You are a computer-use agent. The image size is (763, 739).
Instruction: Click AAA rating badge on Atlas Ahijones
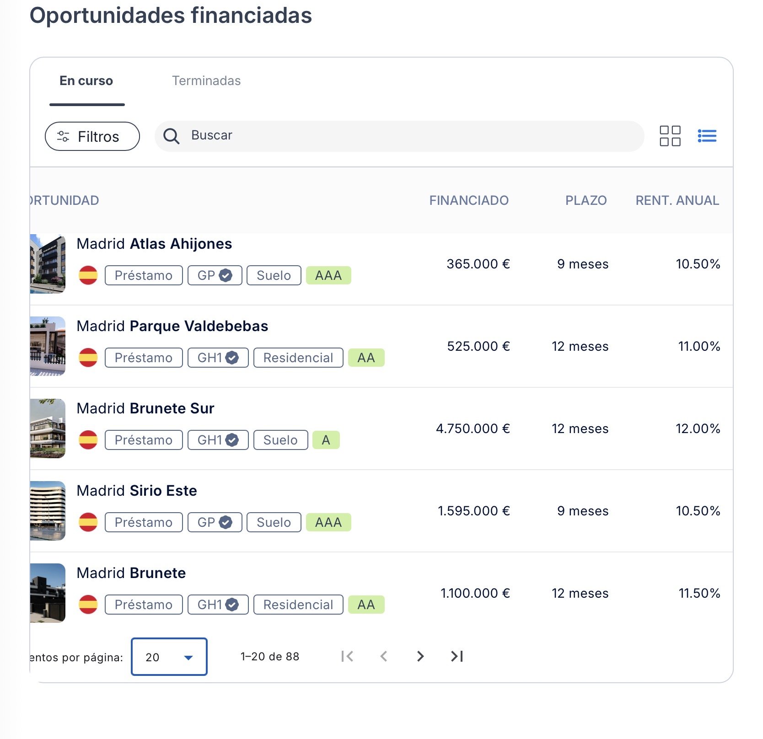(328, 275)
